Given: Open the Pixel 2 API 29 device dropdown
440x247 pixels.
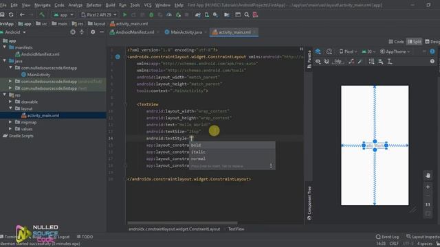Looking at the screenshot, I should click(98, 14).
